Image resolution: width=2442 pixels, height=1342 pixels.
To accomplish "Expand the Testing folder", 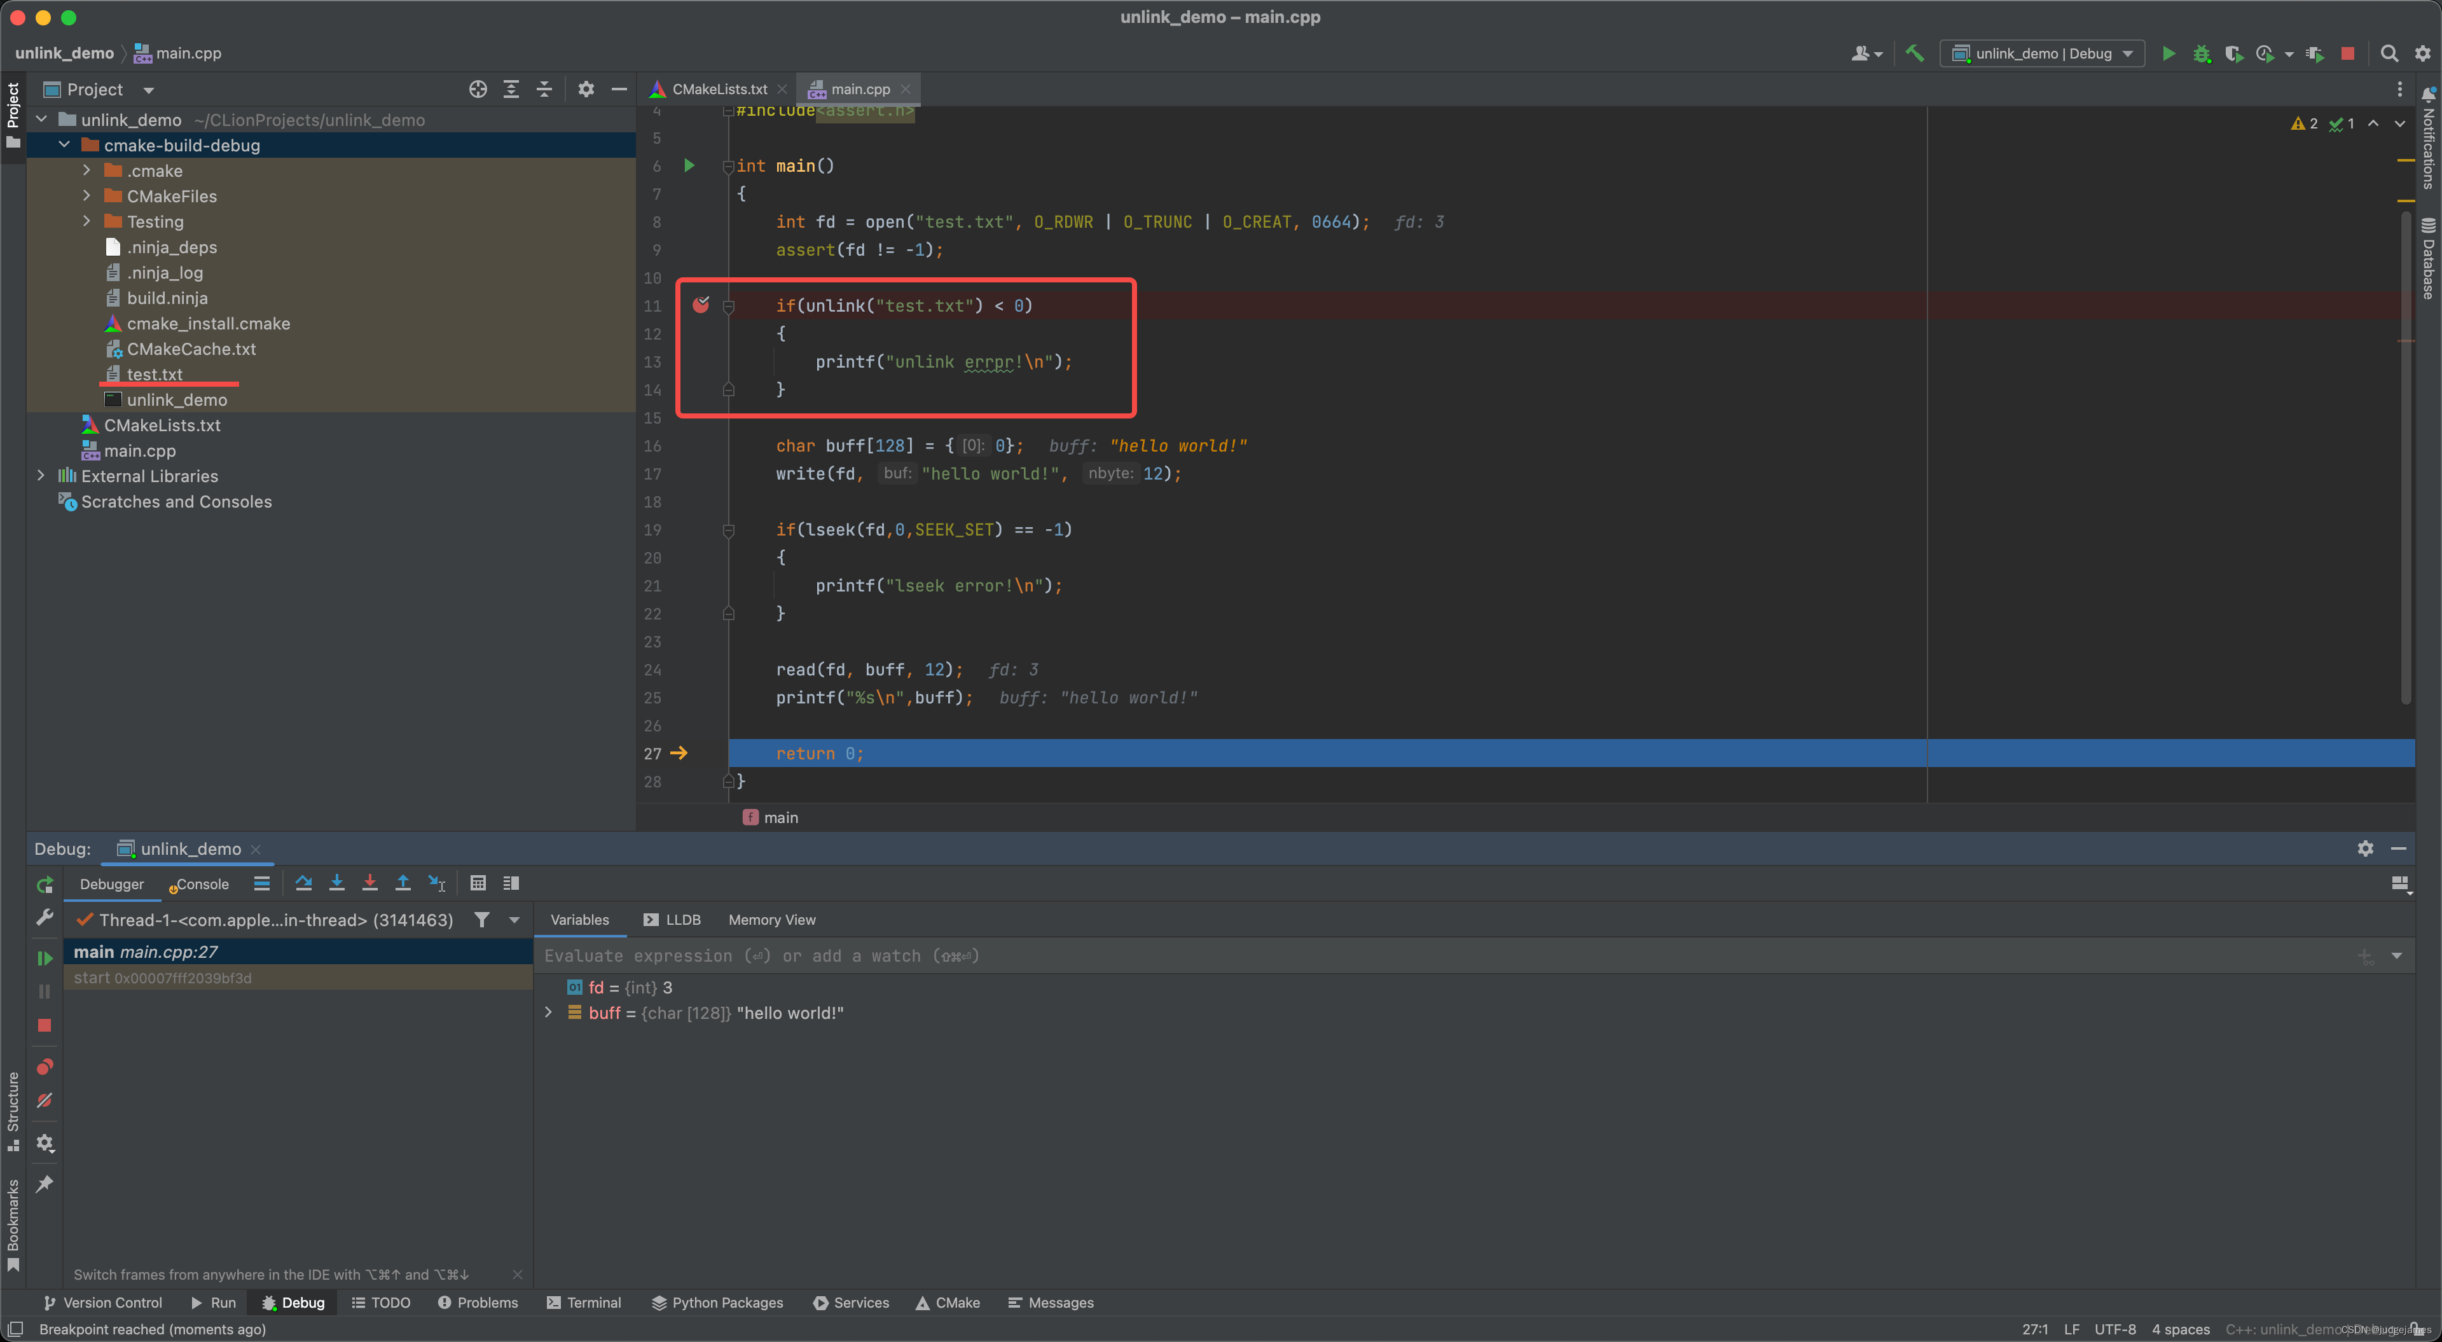I will click(x=87, y=221).
